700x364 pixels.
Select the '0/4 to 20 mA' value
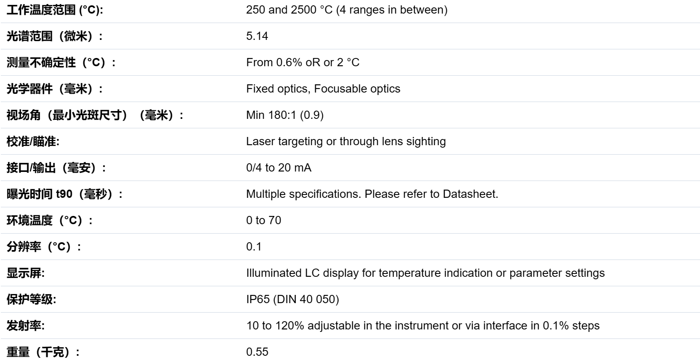click(x=279, y=168)
